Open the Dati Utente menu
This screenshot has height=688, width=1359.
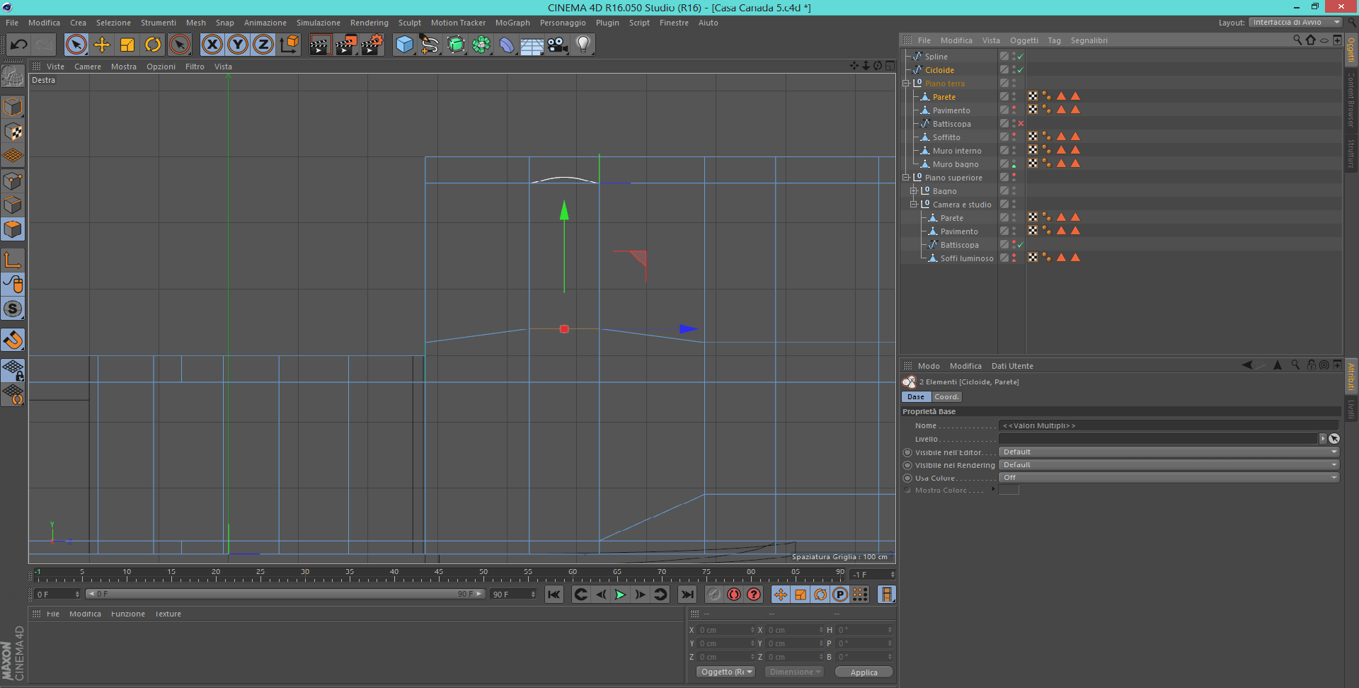(1012, 366)
